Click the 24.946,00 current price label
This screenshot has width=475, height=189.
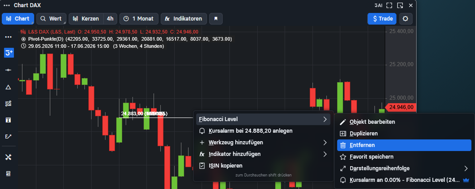click(400, 107)
